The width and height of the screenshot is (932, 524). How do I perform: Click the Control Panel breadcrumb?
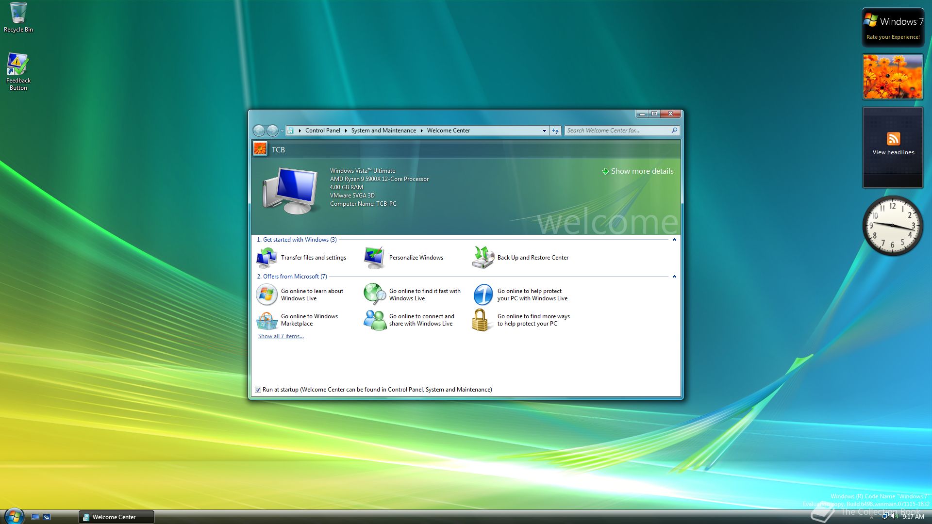point(323,131)
